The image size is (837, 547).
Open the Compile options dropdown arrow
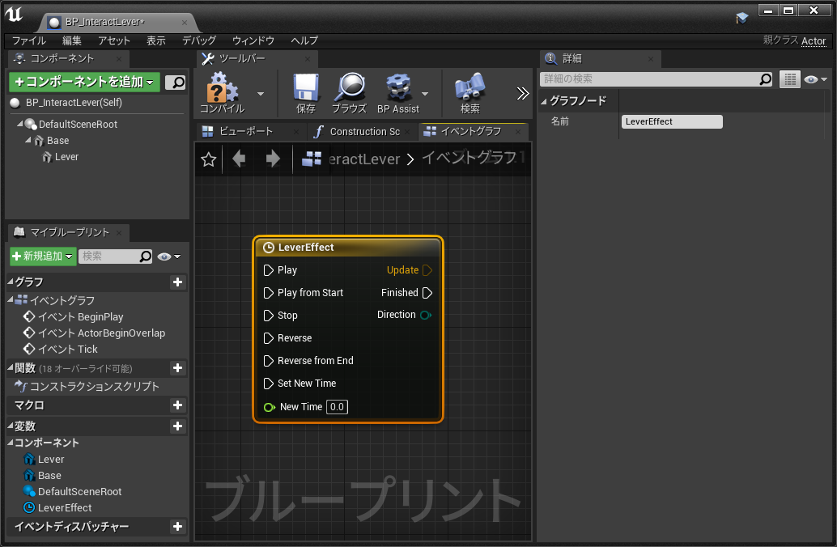261,94
